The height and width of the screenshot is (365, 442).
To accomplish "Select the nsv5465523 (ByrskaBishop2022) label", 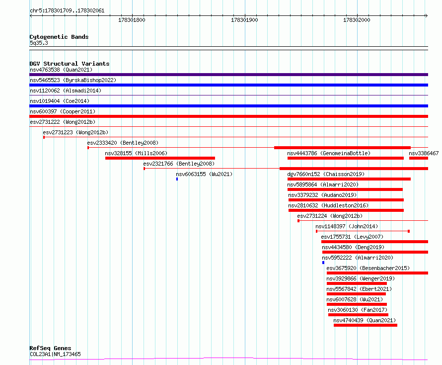I will tap(73, 80).
